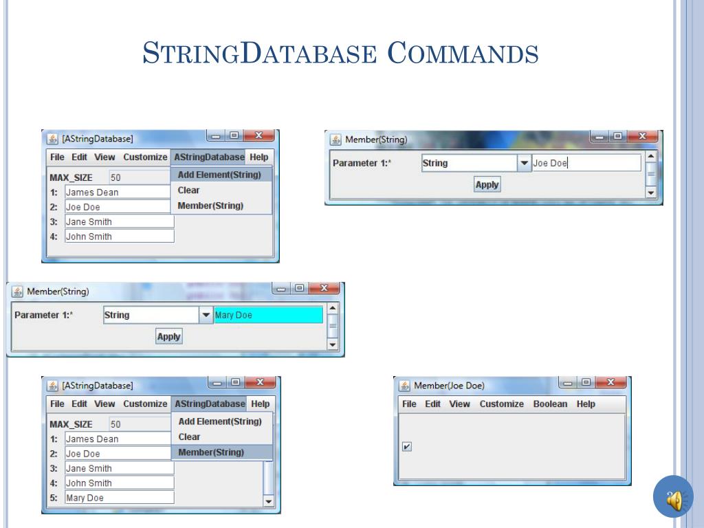Close the Member(Joe Doe) result window
704x528 pixels.
click(x=610, y=382)
